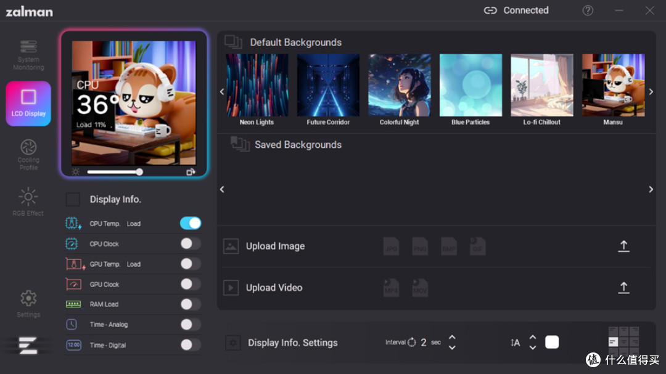666x374 pixels.
Task: Click the Zalman Z logo in the sidebar
Action: [x=28, y=345]
